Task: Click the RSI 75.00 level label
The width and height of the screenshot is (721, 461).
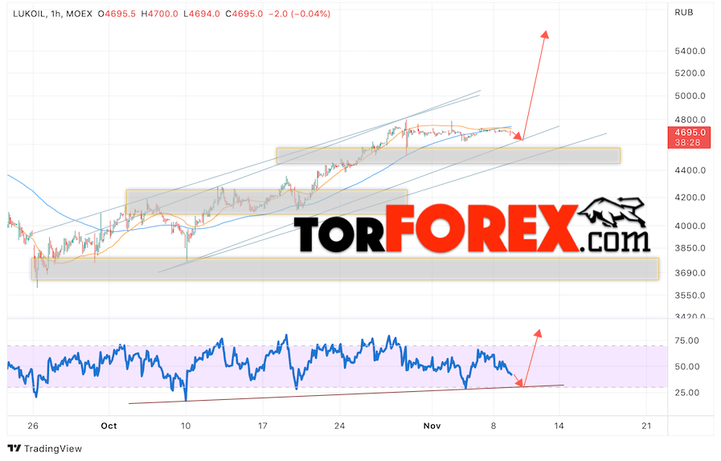Action: click(x=687, y=341)
